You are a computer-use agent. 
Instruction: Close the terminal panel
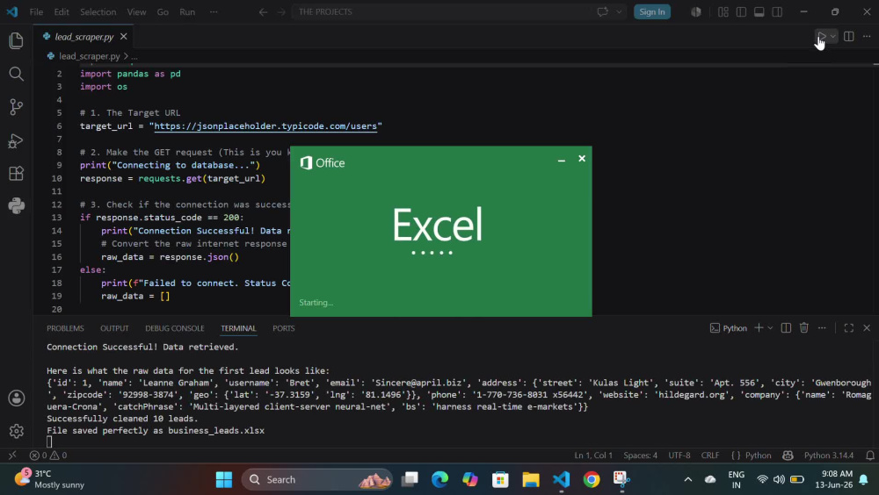tap(867, 327)
